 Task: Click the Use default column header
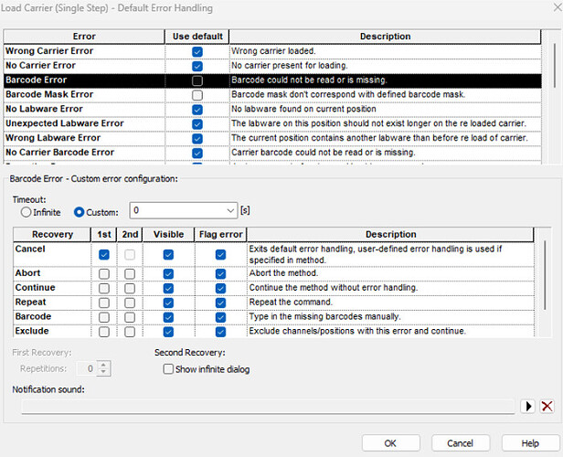(197, 37)
